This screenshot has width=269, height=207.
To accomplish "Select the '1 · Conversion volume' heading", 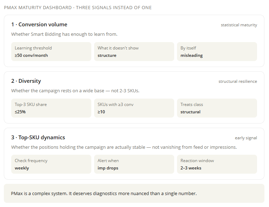I will [39, 25].
